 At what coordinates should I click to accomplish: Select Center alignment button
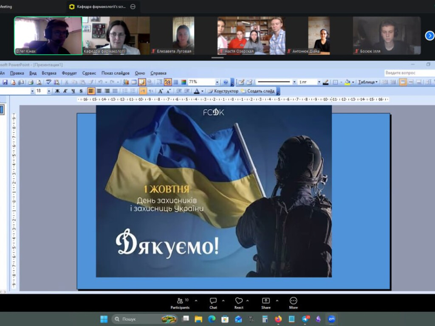click(99, 91)
